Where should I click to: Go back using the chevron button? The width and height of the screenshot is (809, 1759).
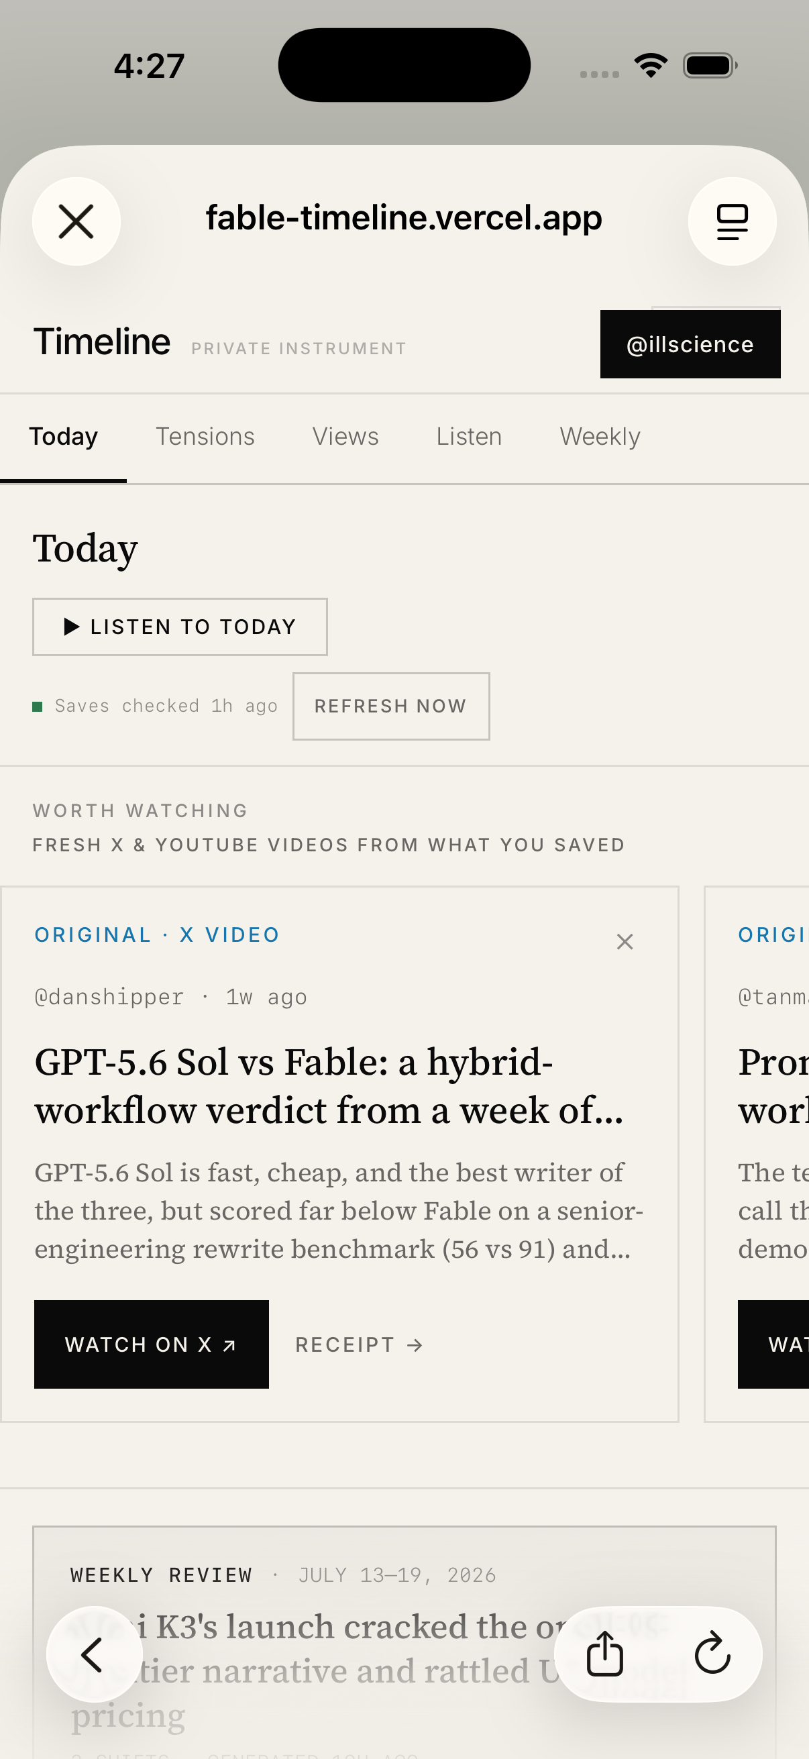coord(94,1654)
